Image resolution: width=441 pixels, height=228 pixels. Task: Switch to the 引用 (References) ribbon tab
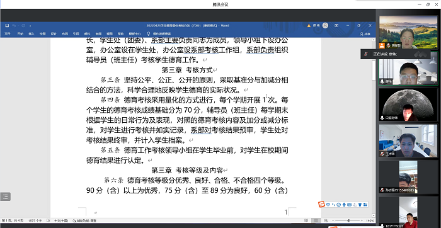coord(76,34)
